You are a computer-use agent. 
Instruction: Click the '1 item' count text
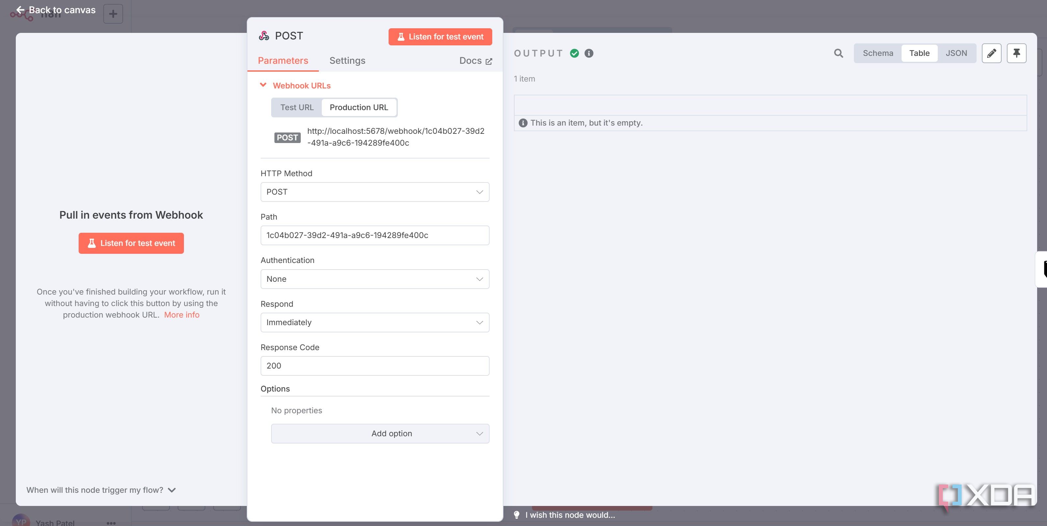524,79
